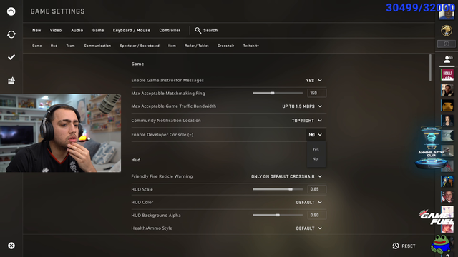458x257 pixels.
Task: Click the back arrow icon in left sidebar
Action: [x=11, y=11]
